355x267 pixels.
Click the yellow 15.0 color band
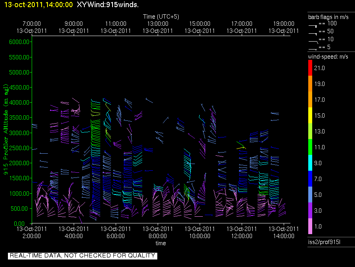(x=310, y=115)
